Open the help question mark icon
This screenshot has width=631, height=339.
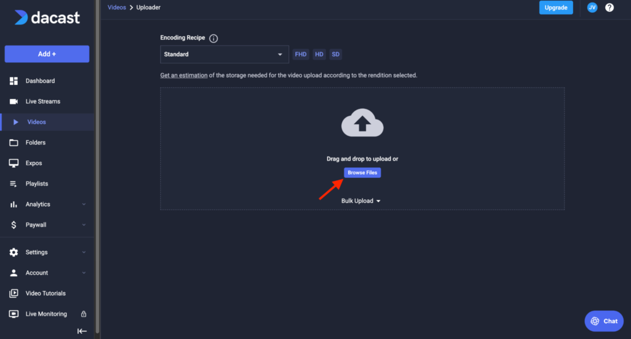(609, 7)
